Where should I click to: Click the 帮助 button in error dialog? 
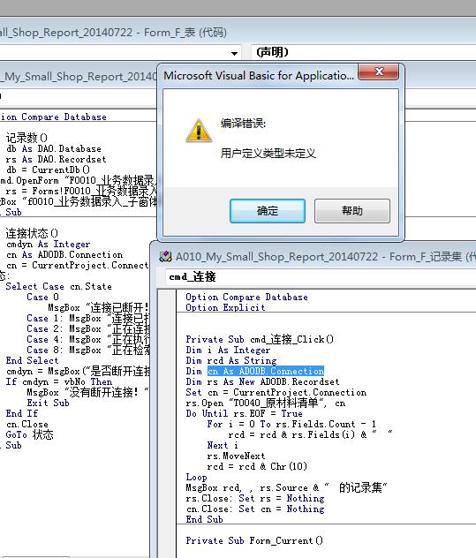tap(352, 211)
